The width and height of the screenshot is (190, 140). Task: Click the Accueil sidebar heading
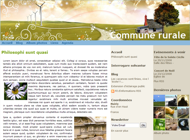(116, 52)
